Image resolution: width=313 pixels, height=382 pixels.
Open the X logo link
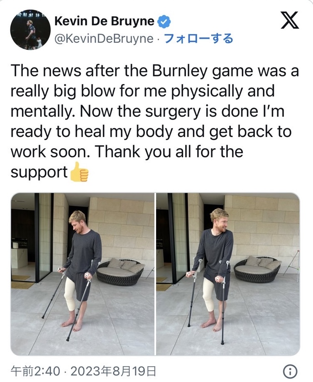click(290, 20)
